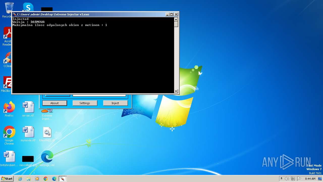The image size is (323, 182).
Task: Open the Skype desktop icon
Action: (x=28, y=7)
